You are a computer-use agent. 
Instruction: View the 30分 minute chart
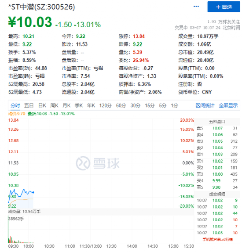tap(136, 106)
